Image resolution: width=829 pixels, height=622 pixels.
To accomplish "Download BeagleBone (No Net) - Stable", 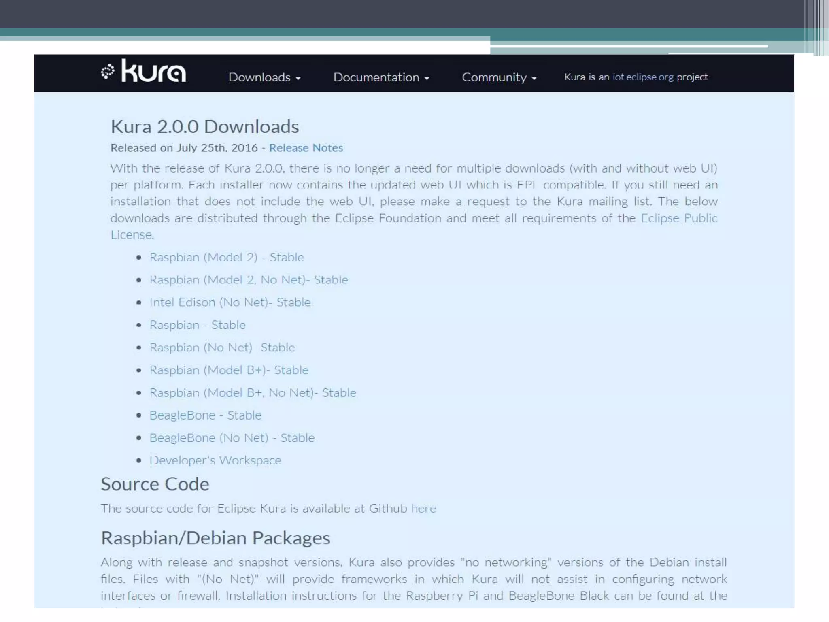I will tap(232, 438).
